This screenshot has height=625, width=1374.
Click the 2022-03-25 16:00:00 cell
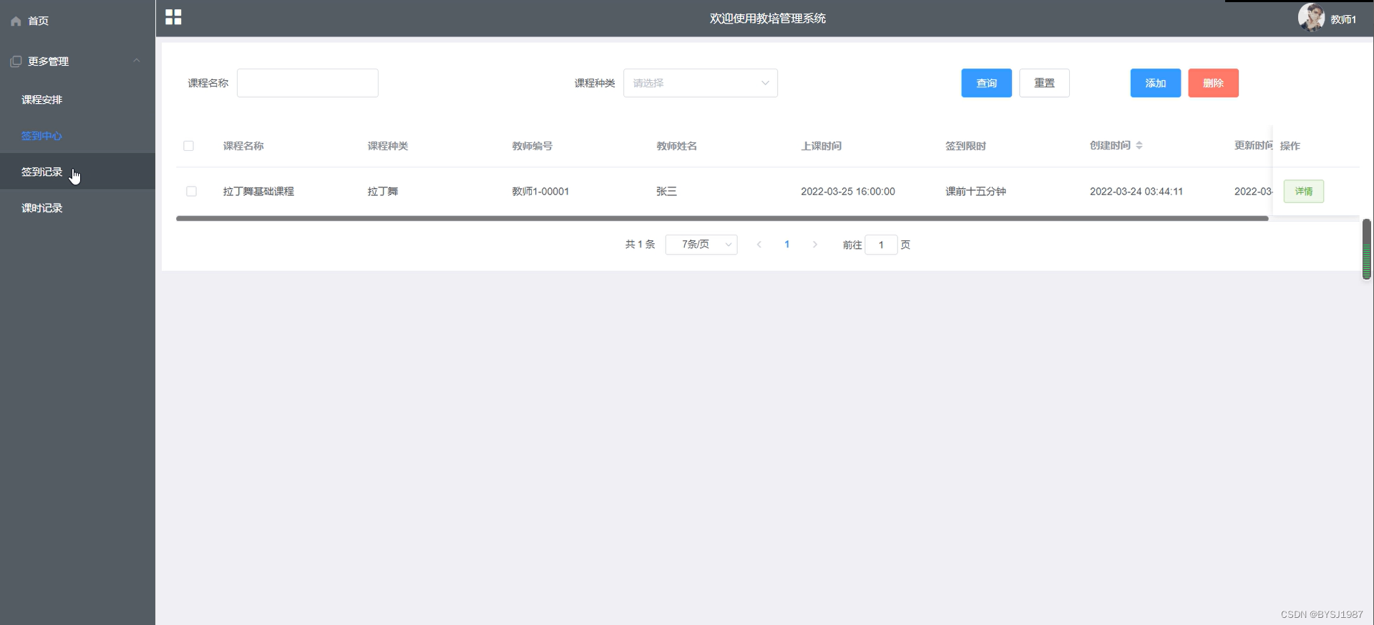point(848,192)
